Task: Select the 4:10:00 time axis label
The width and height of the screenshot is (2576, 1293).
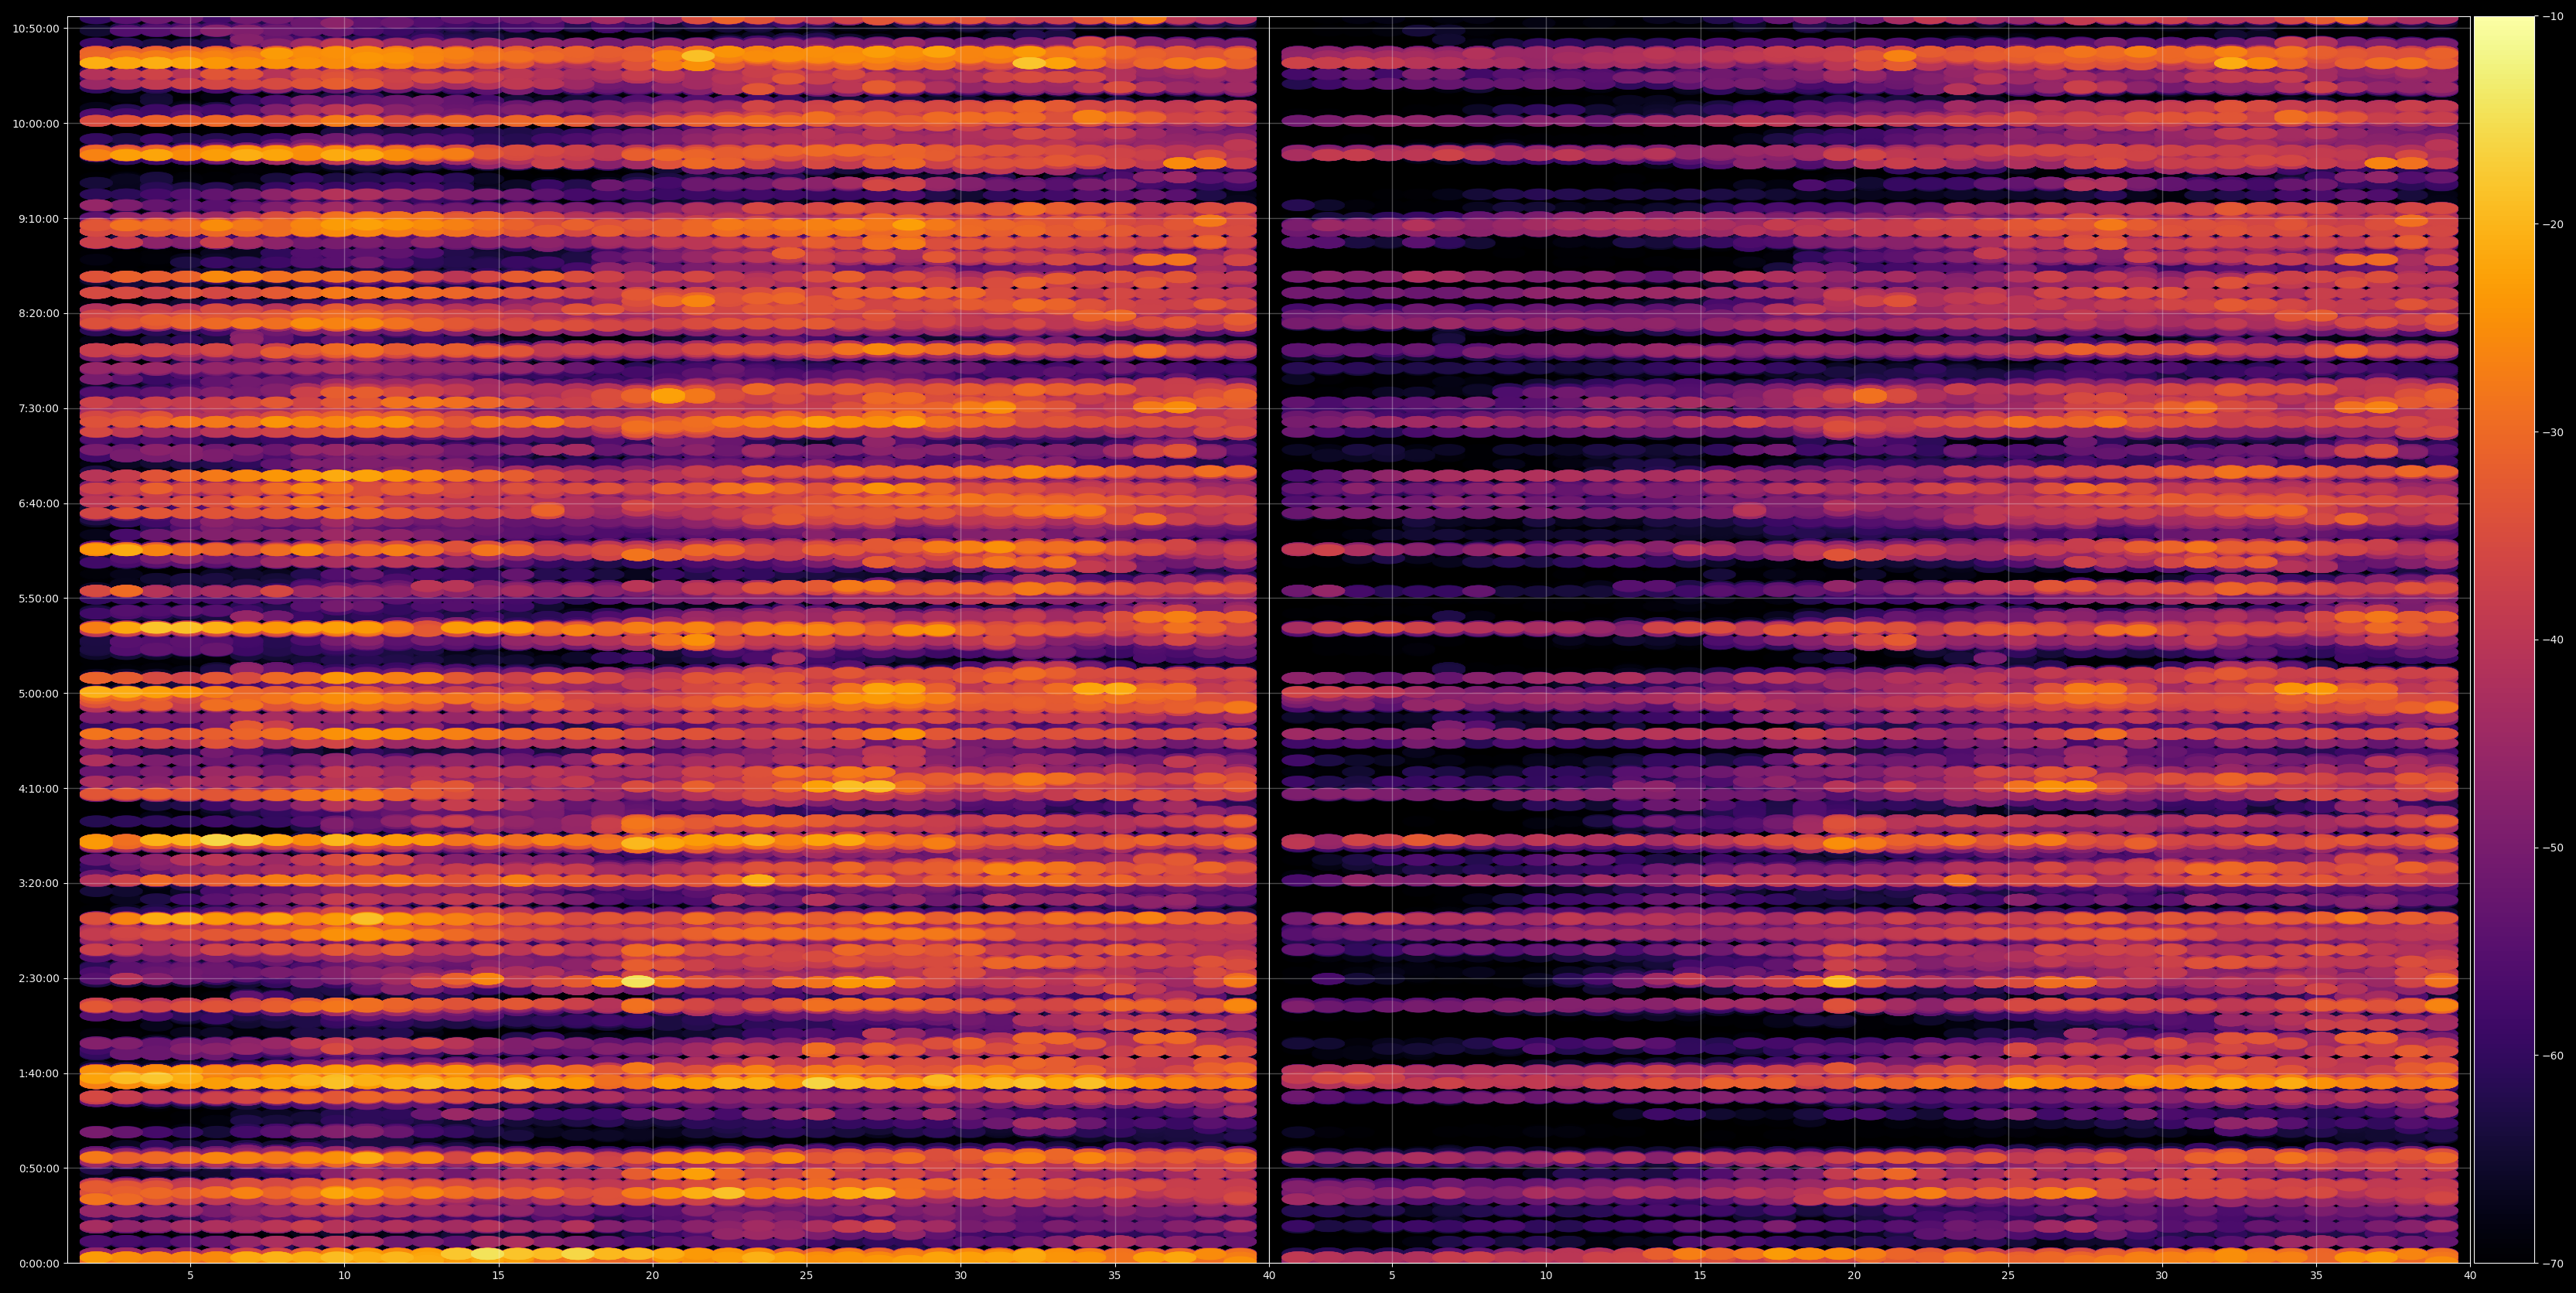Action: tap(40, 788)
